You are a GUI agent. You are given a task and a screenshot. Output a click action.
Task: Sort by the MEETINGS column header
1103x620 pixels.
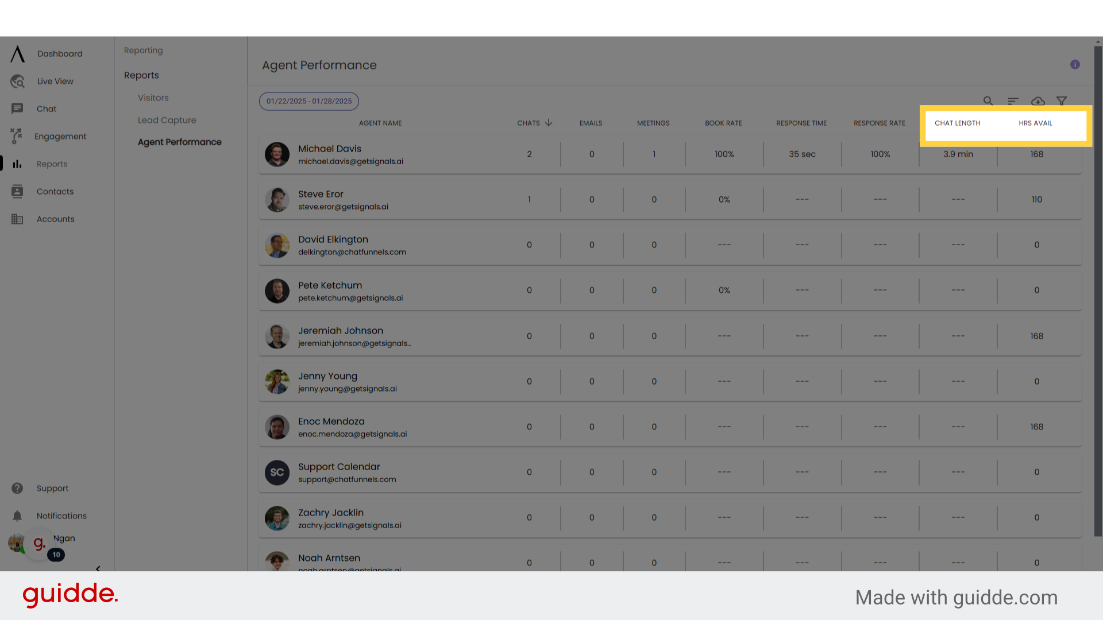(x=653, y=123)
